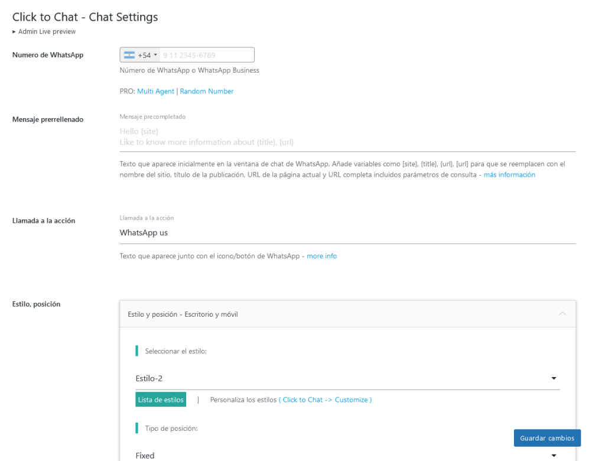Click the Fixed dropdown arrow
The image size is (605, 461).
point(554,455)
